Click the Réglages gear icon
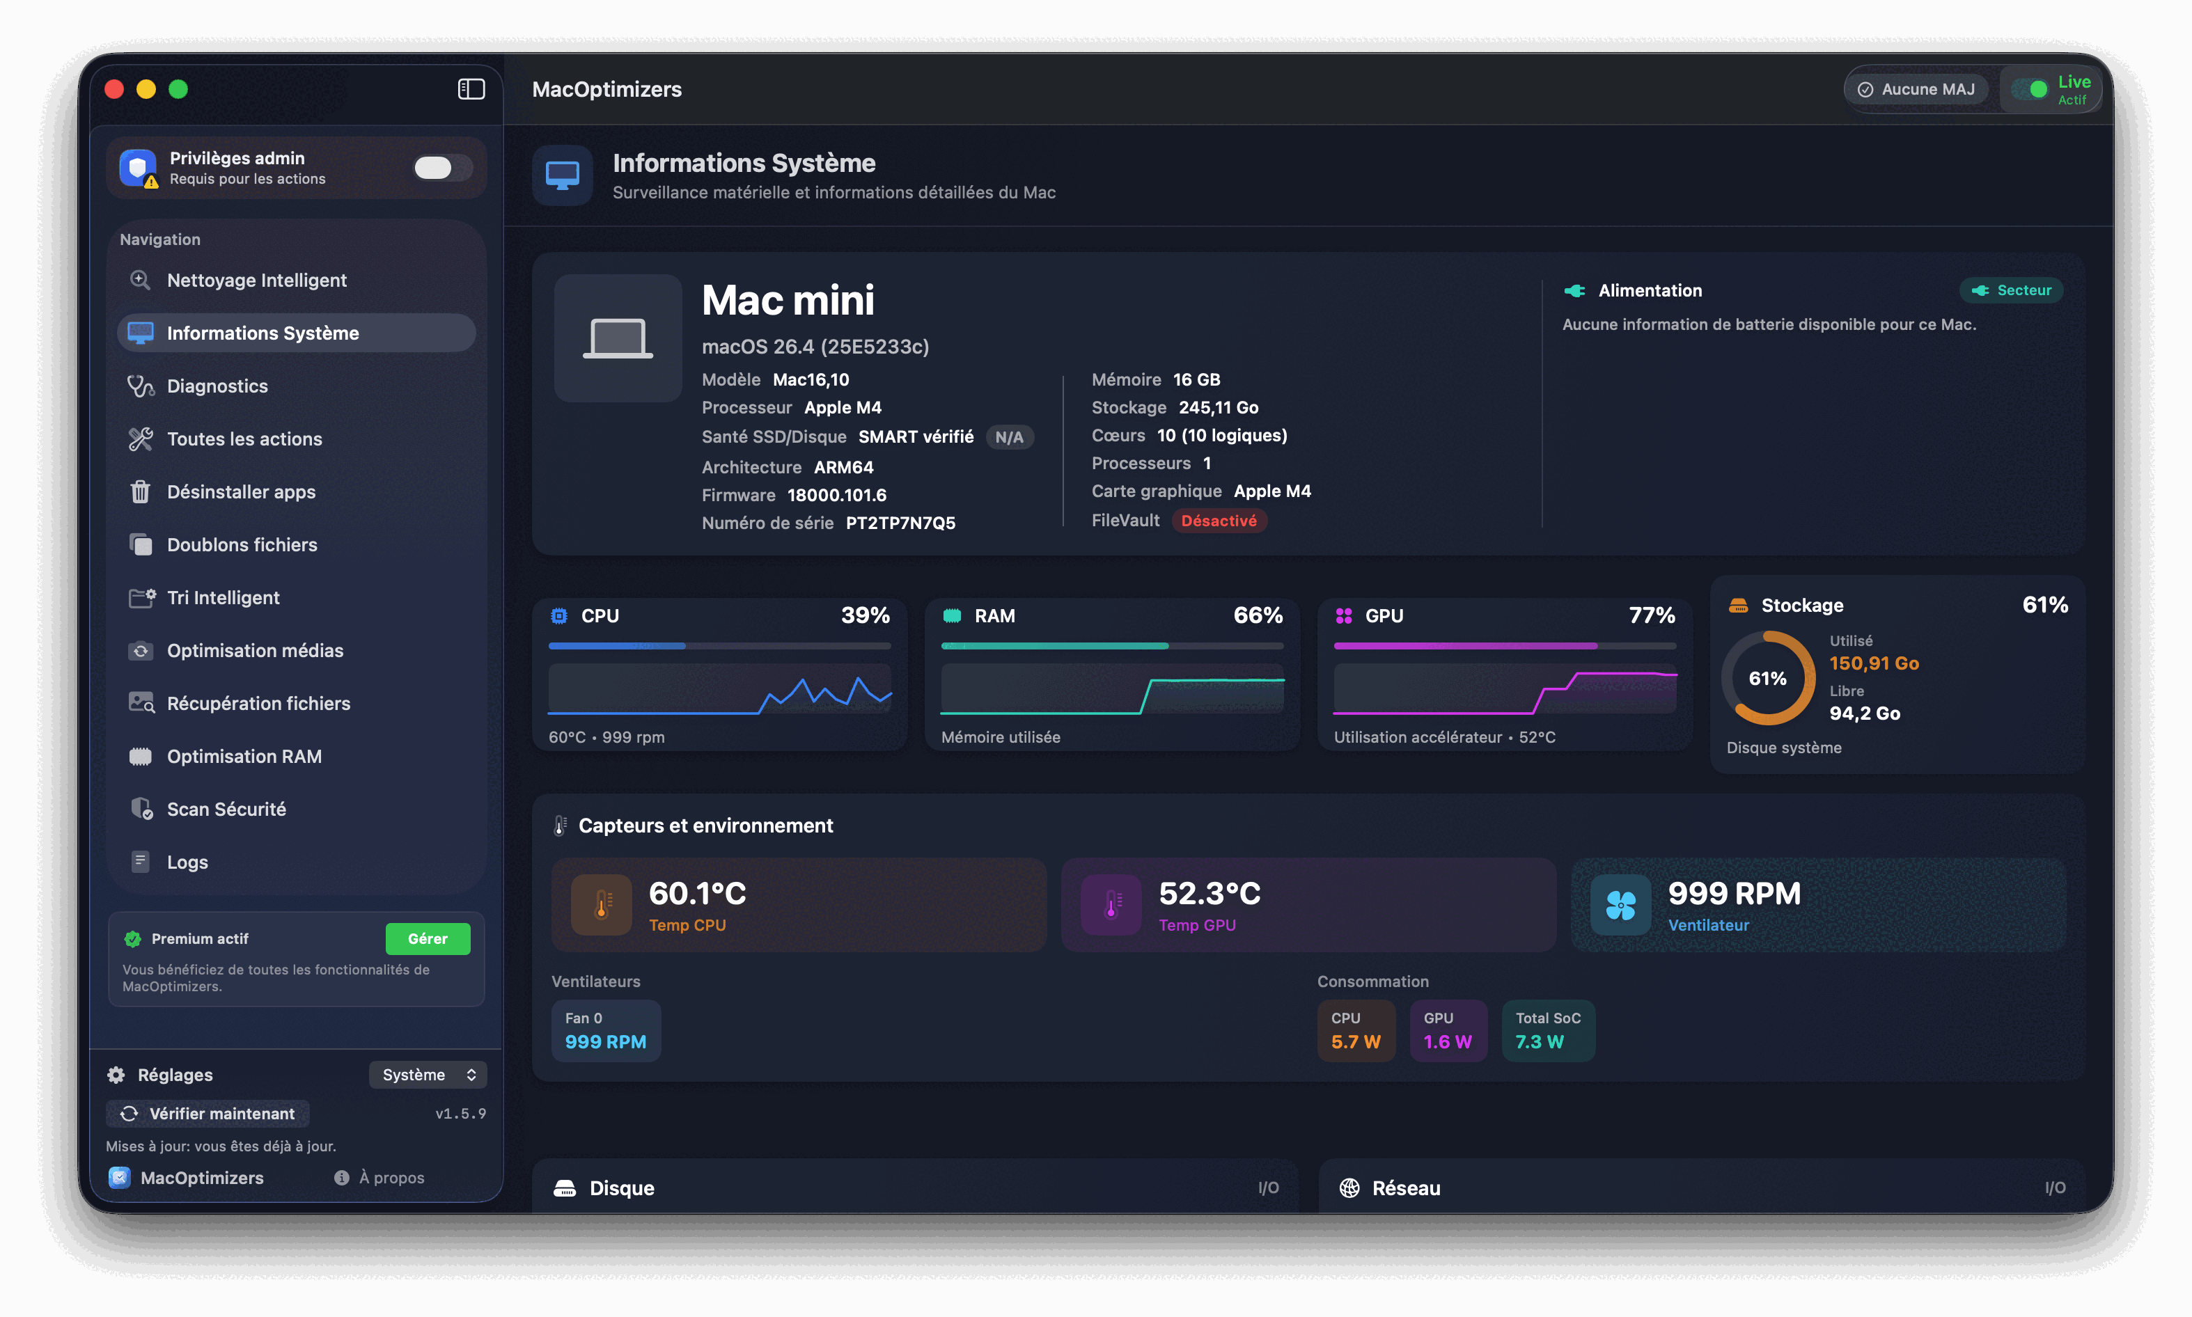 pyautogui.click(x=116, y=1075)
